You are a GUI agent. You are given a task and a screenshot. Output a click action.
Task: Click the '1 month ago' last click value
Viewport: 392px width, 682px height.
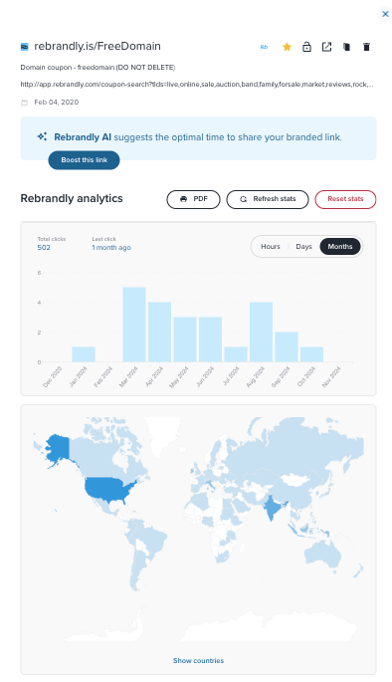tap(111, 248)
